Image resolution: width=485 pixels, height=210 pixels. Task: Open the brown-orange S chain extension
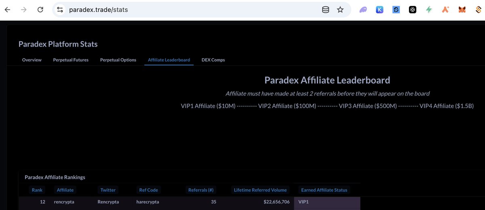click(x=478, y=10)
